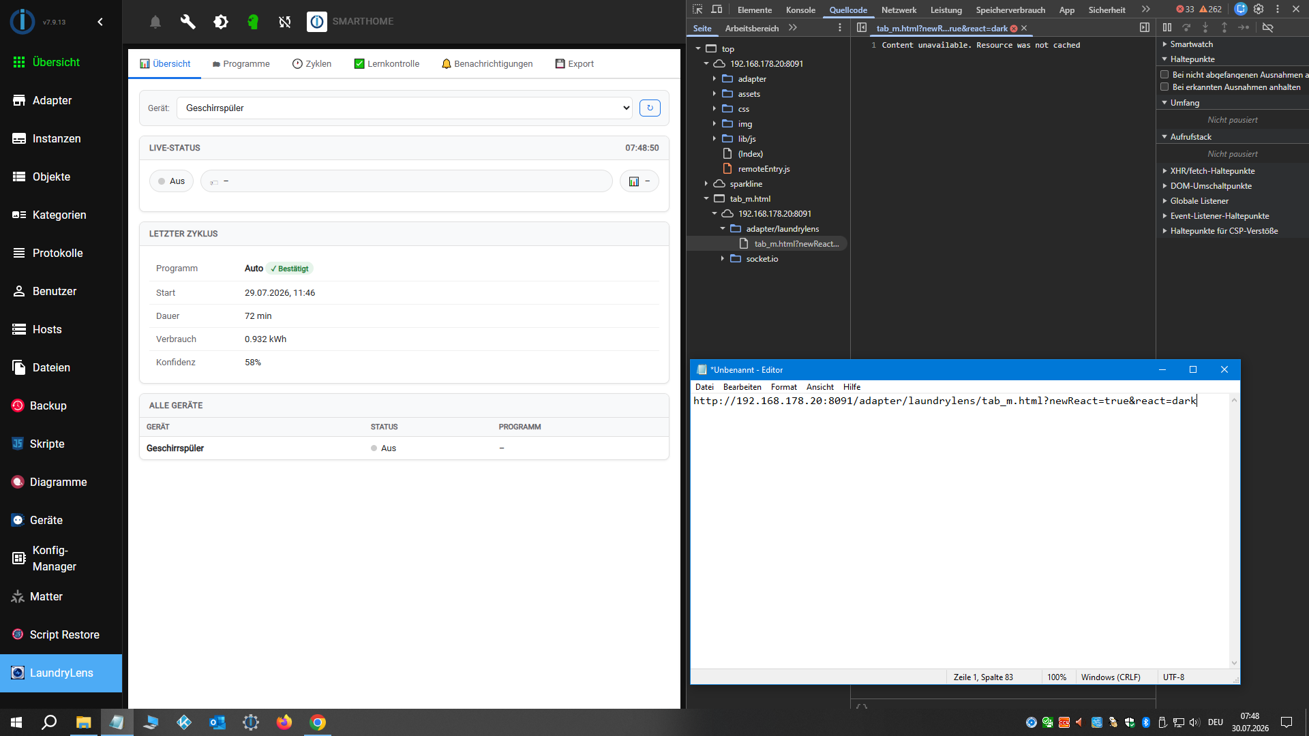Open Windows Start menu
The width and height of the screenshot is (1309, 736).
coord(16,722)
